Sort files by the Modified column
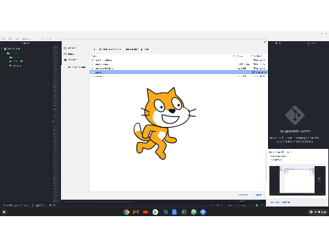 pyautogui.click(x=256, y=56)
